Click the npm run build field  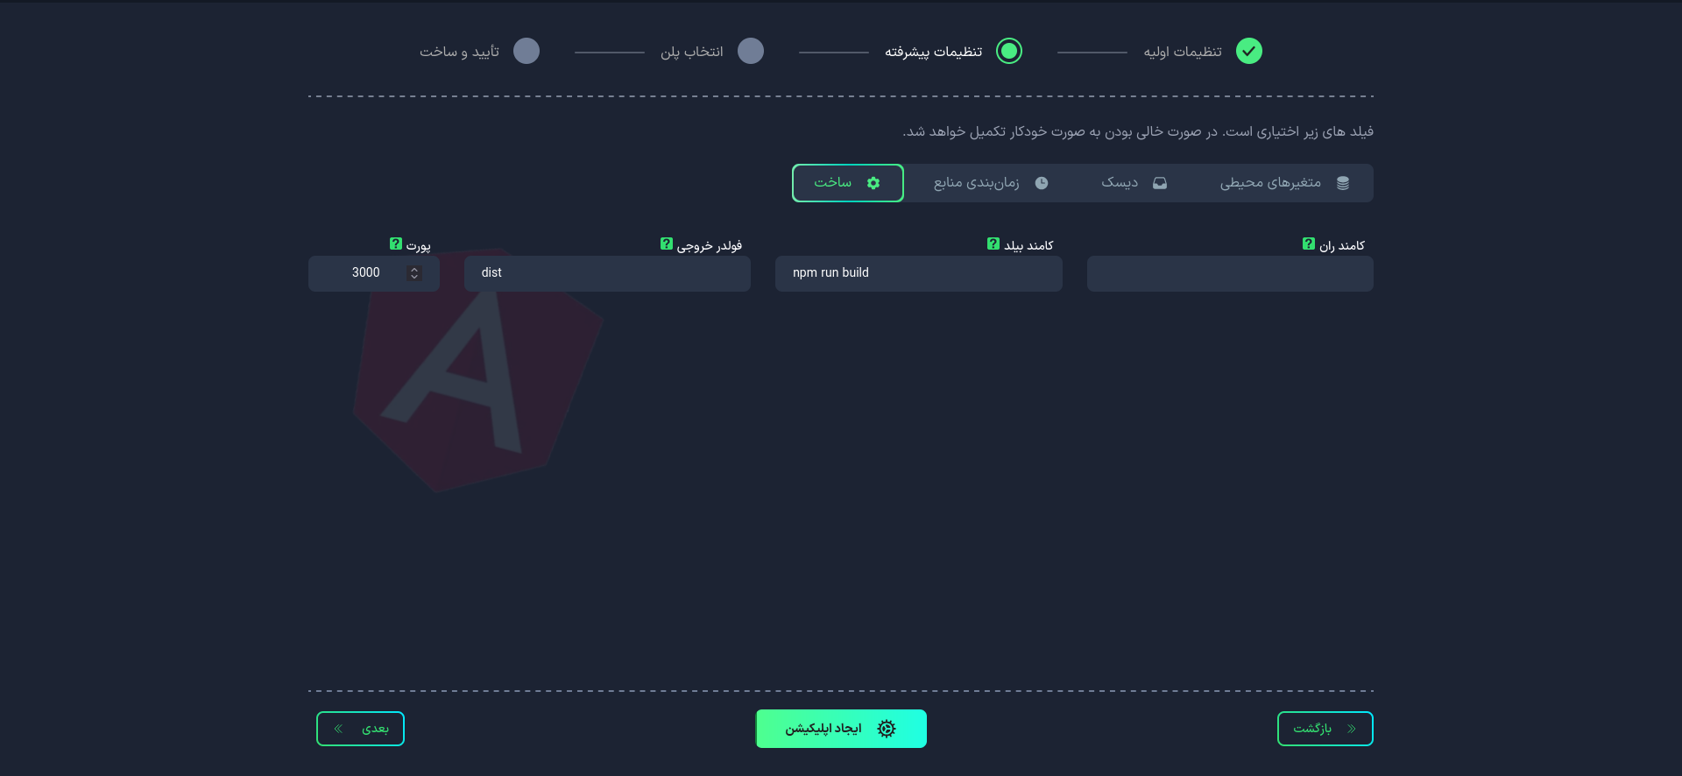pos(919,273)
